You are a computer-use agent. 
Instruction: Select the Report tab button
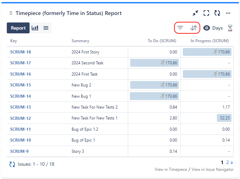pyautogui.click(x=18, y=28)
